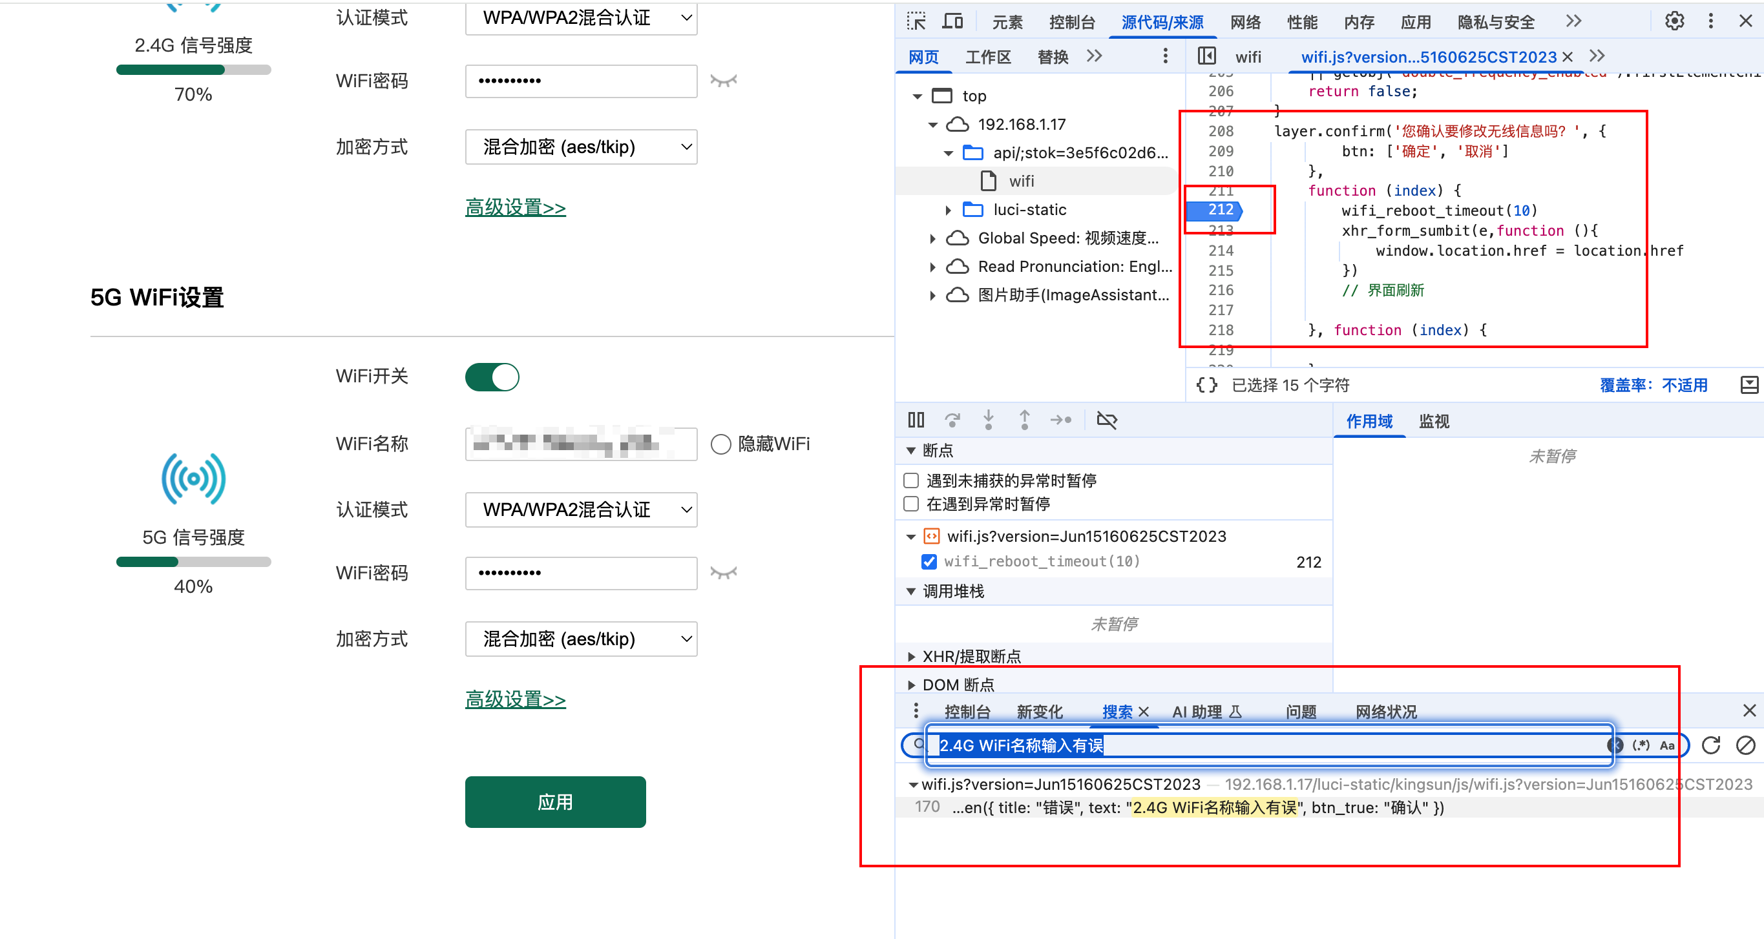Enable pause on uncaught exceptions checkbox
The height and width of the screenshot is (939, 1764).
tap(911, 480)
